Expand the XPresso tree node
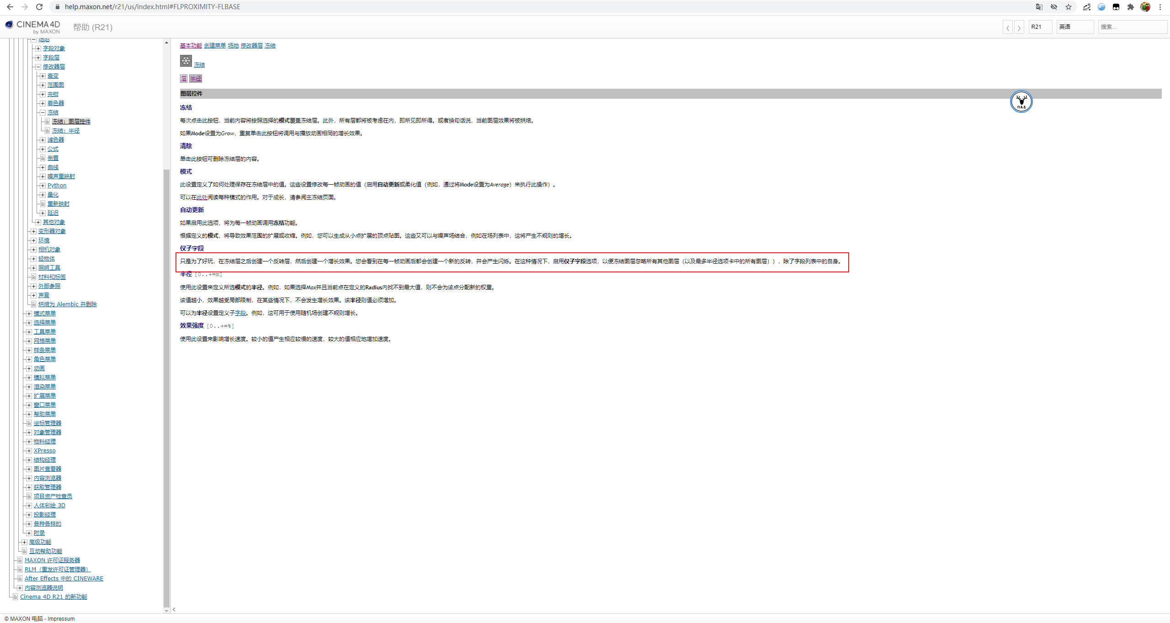 (29, 451)
